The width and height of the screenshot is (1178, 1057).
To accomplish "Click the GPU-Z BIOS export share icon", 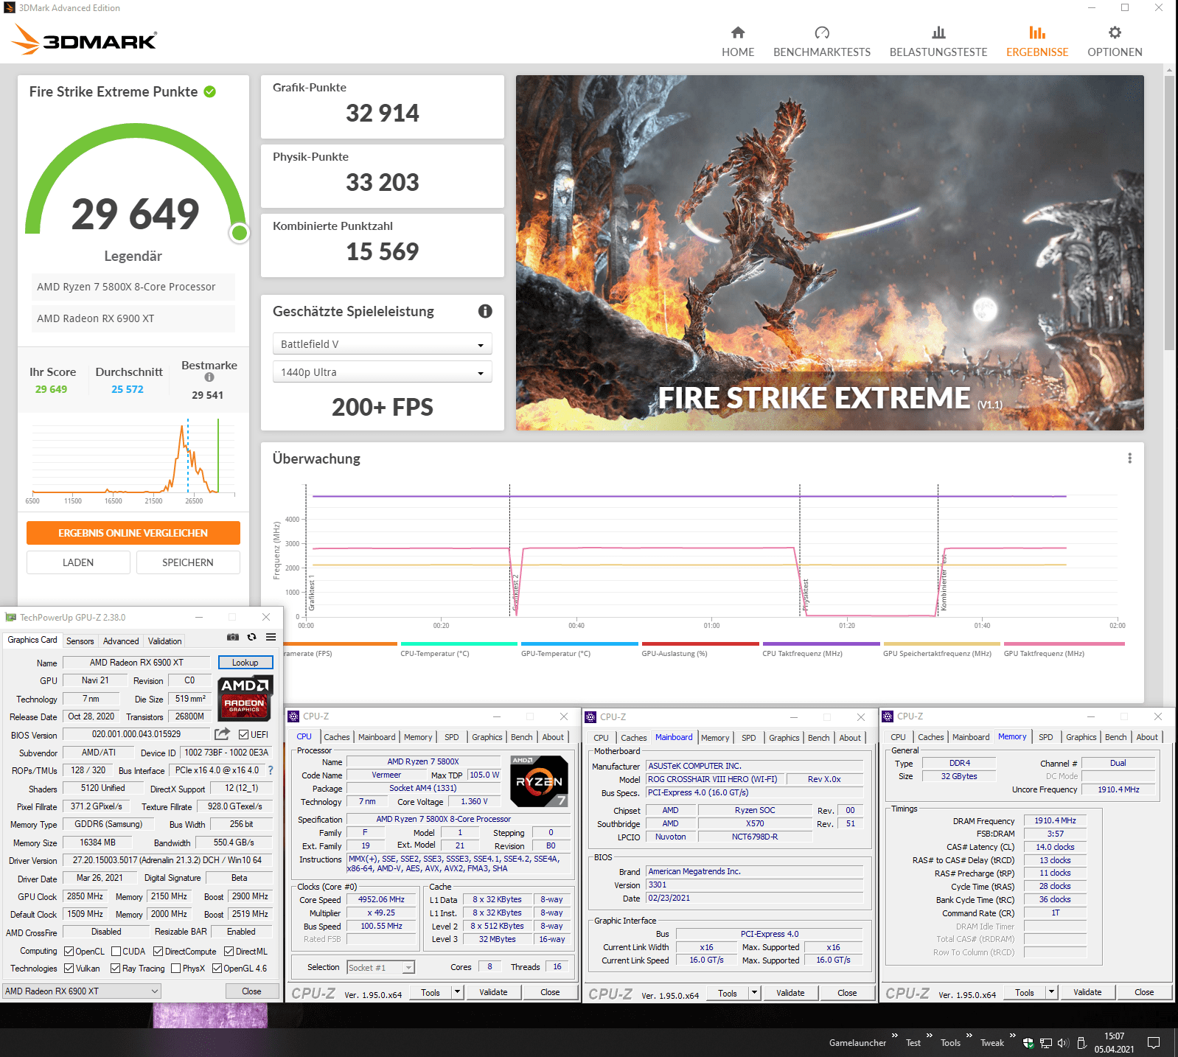I will [222, 734].
